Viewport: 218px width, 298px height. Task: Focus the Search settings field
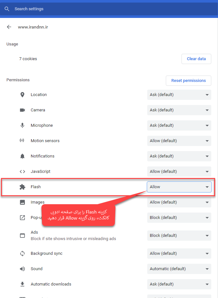109,9
